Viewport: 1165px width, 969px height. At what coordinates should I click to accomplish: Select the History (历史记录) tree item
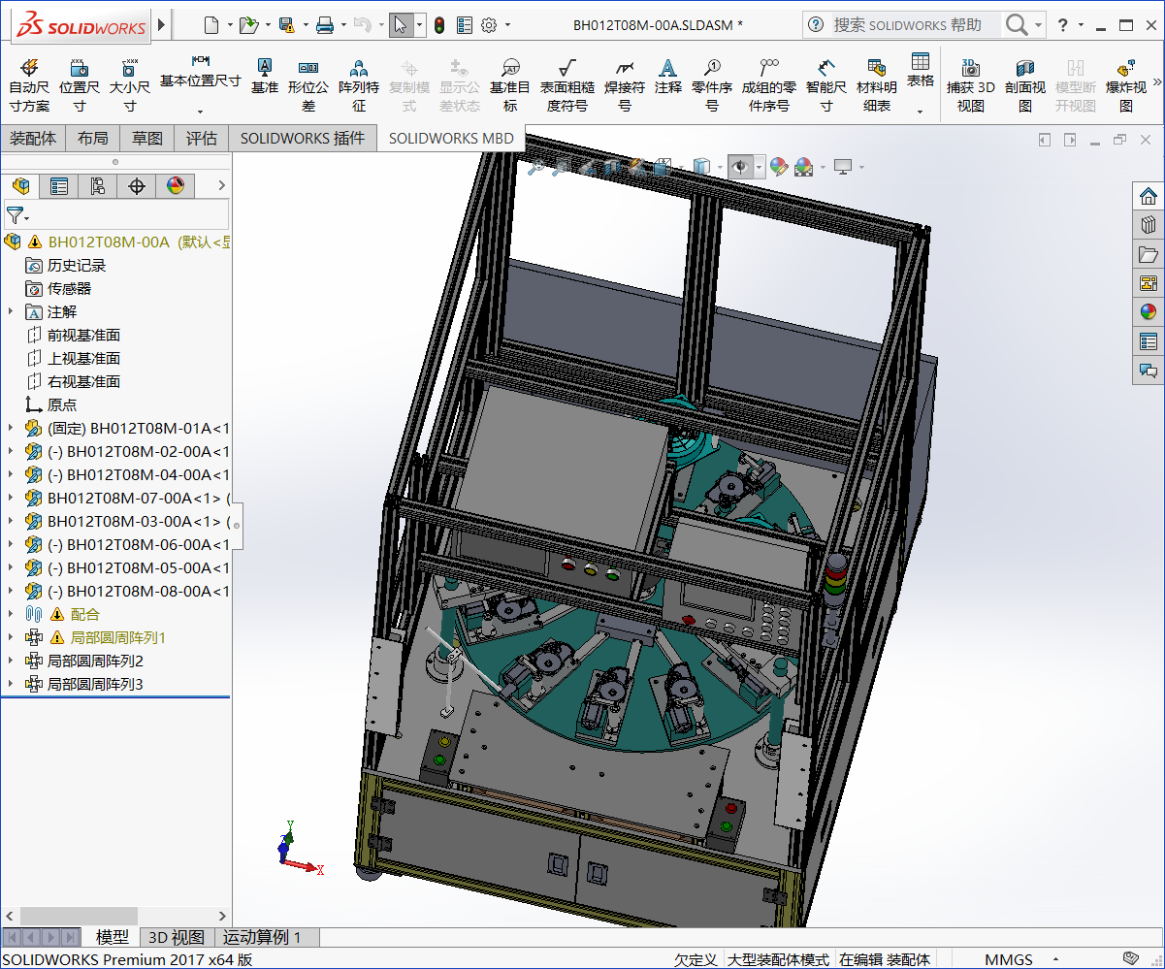click(77, 265)
